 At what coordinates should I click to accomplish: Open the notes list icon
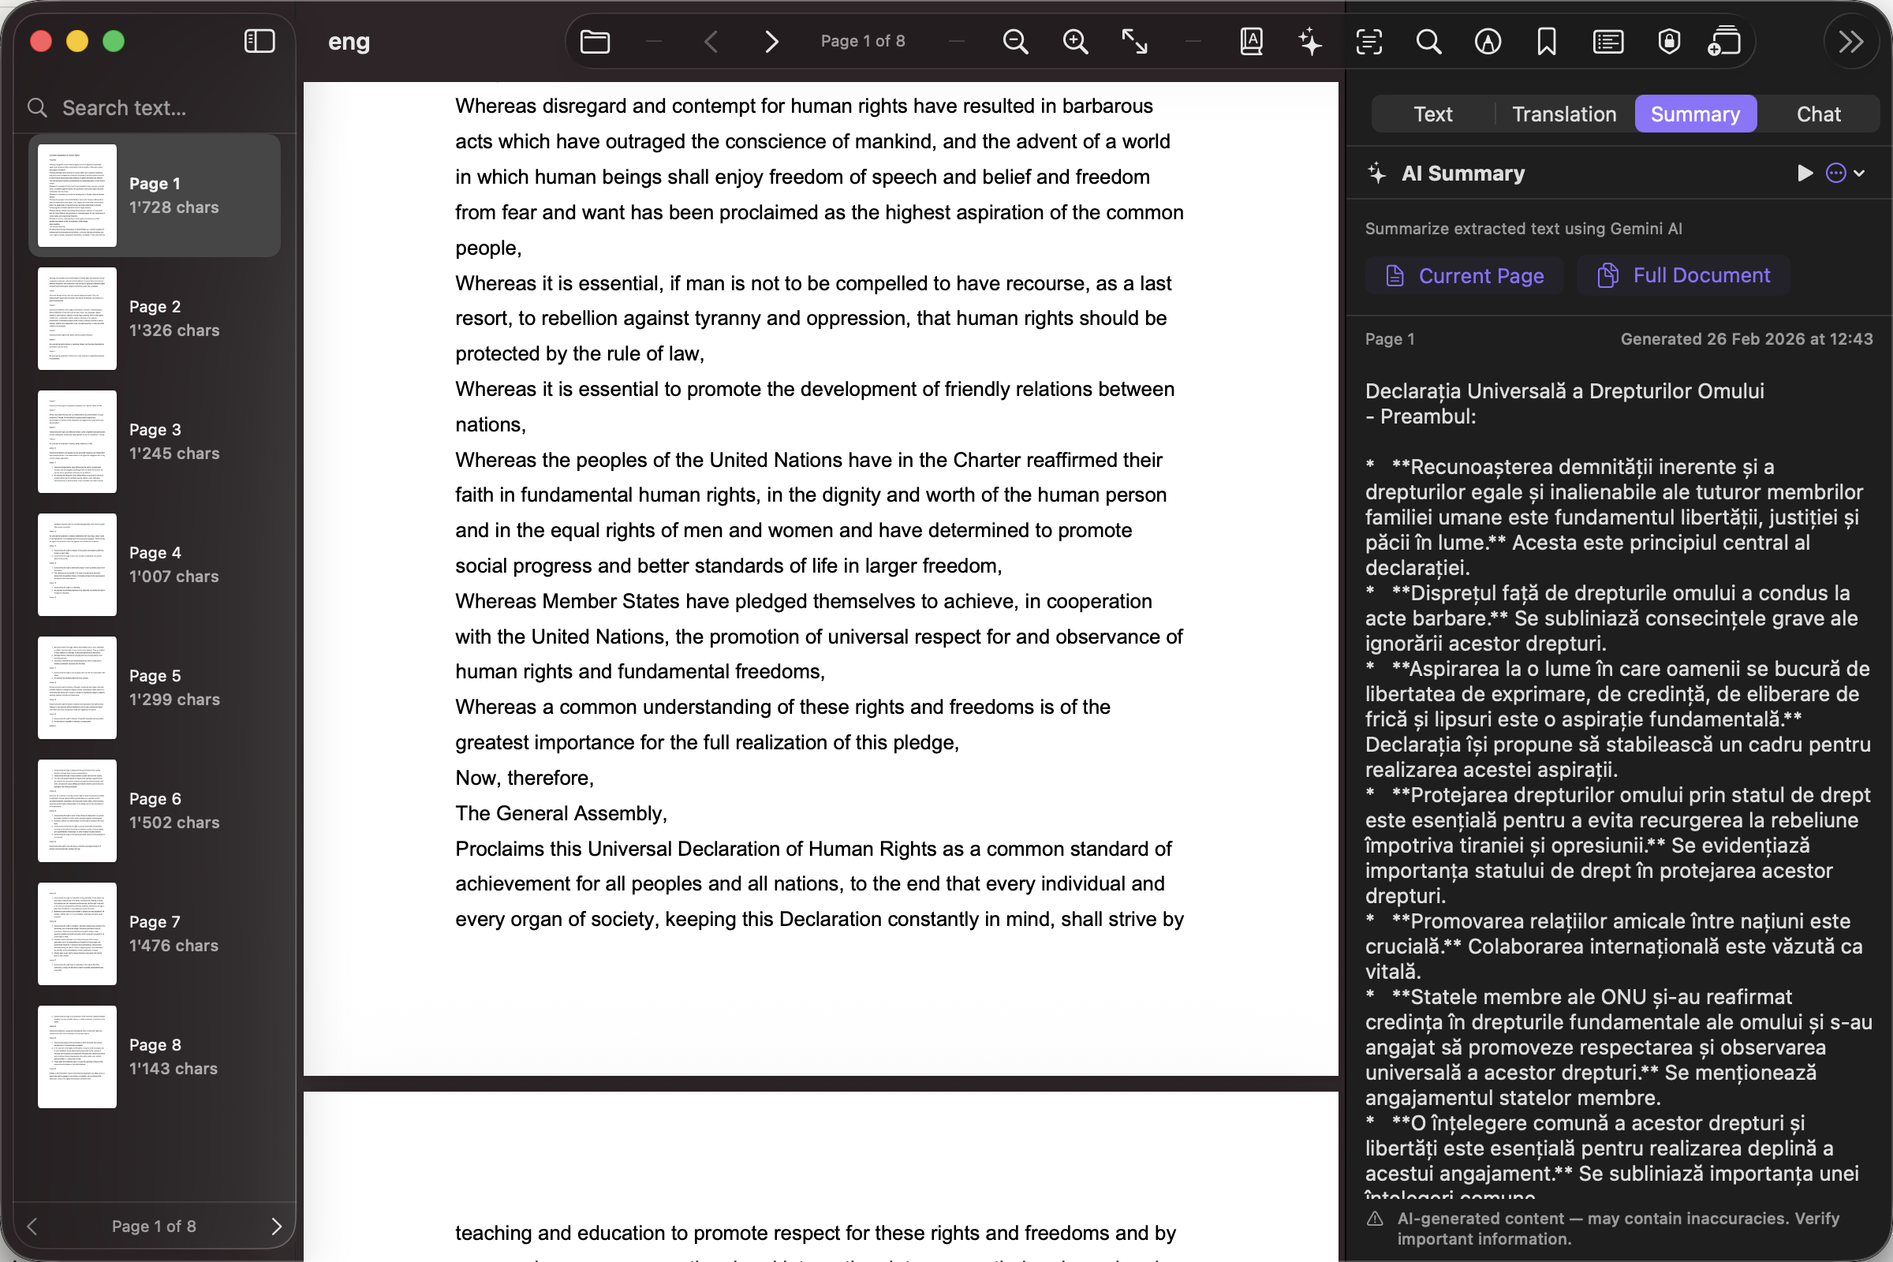(x=1607, y=41)
